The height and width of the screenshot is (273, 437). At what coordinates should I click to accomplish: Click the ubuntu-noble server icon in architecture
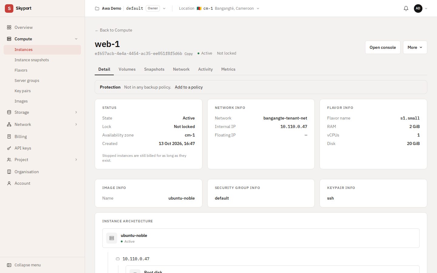point(112,238)
